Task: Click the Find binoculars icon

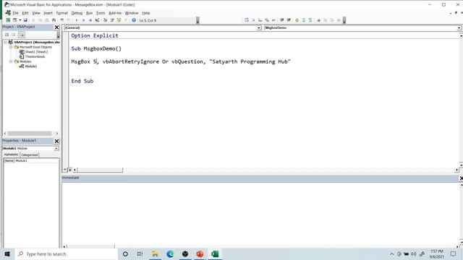Action: point(54,20)
